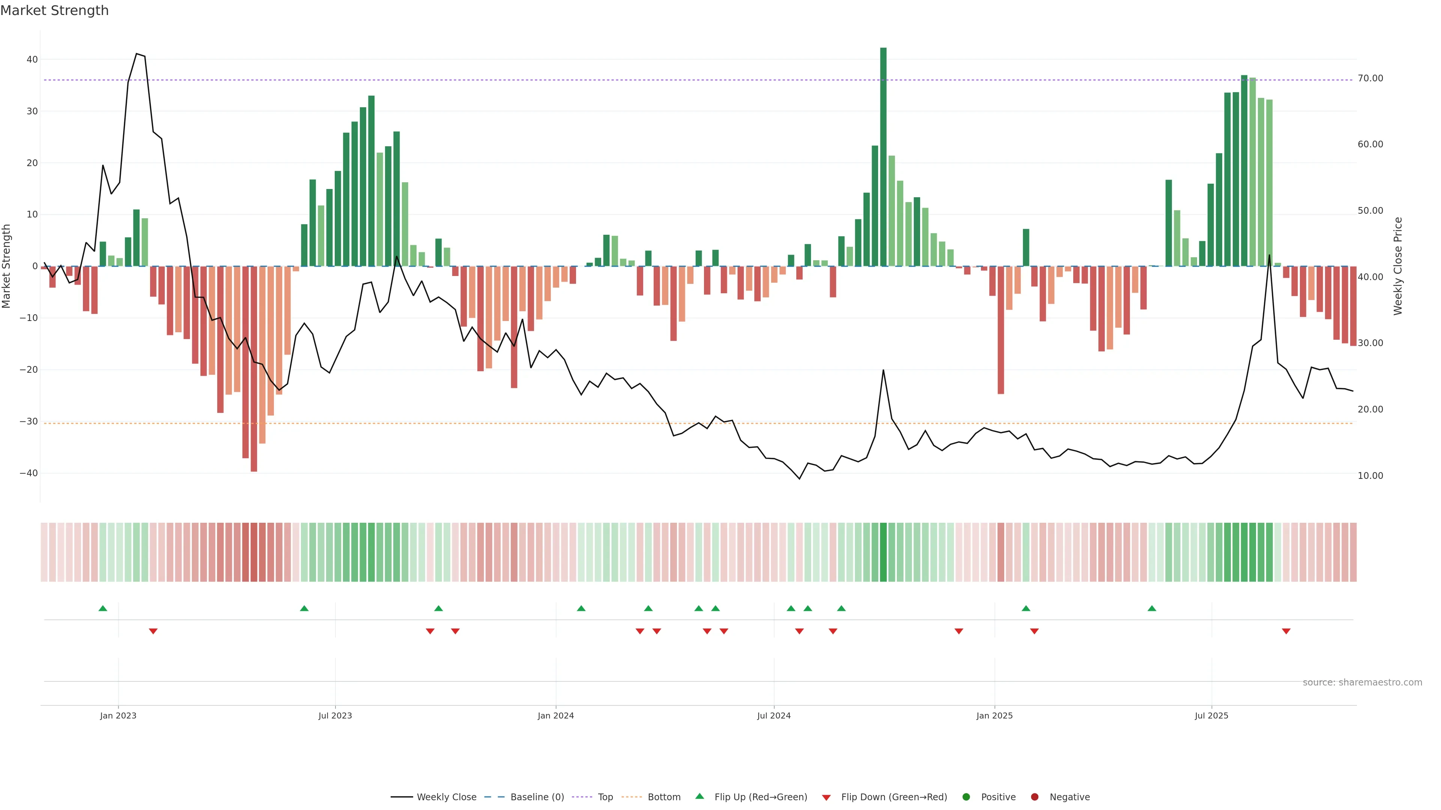Click the first red flip-down triangle marker
Viewport: 1441px width, 810px height.
(153, 631)
